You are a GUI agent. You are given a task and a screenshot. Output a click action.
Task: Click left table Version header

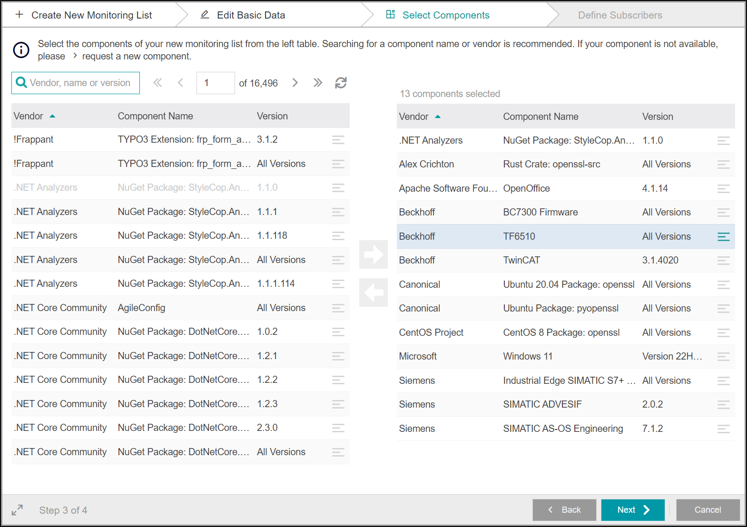pos(272,116)
